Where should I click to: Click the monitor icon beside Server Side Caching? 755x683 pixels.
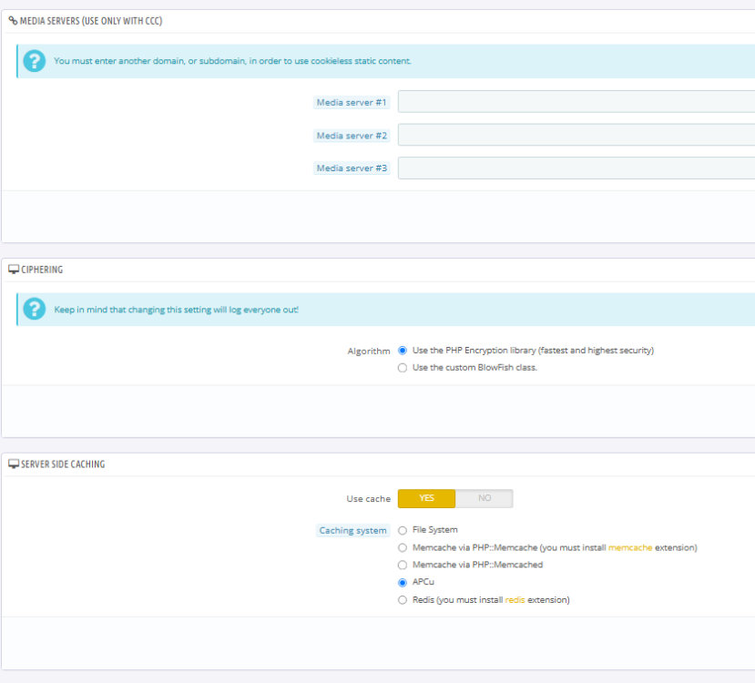click(13, 464)
